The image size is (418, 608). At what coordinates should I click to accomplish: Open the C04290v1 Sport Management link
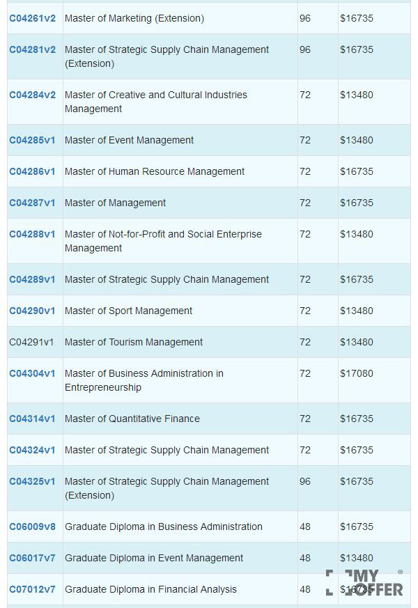tap(32, 311)
